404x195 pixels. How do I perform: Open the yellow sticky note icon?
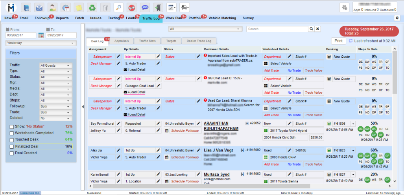click(79, 7)
